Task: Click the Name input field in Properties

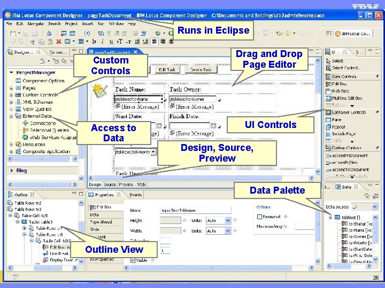Action: point(196,210)
